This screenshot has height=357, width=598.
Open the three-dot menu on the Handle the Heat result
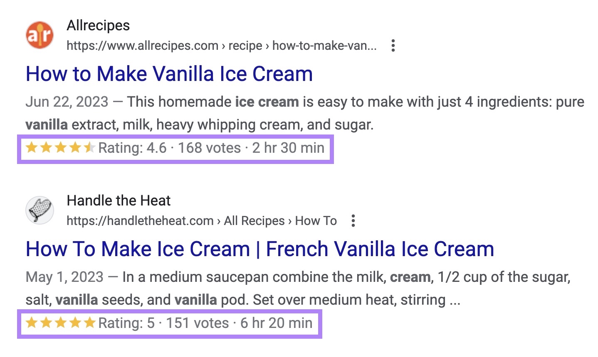(353, 221)
